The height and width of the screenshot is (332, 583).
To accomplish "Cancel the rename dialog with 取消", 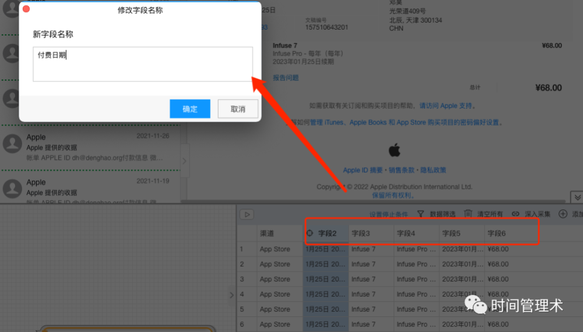I will pyautogui.click(x=238, y=109).
